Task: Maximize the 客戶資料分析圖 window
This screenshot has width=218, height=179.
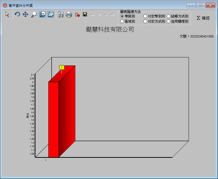Action: pyautogui.click(x=201, y=5)
